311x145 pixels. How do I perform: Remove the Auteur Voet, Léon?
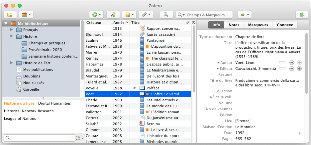(x=292, y=63)
